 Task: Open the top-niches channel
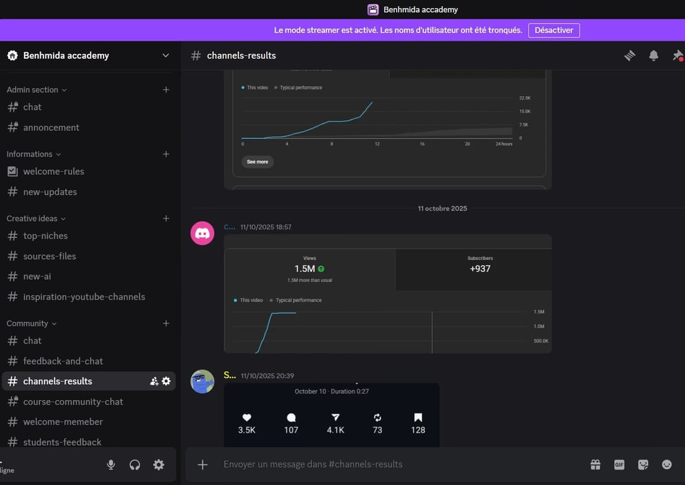click(89, 236)
